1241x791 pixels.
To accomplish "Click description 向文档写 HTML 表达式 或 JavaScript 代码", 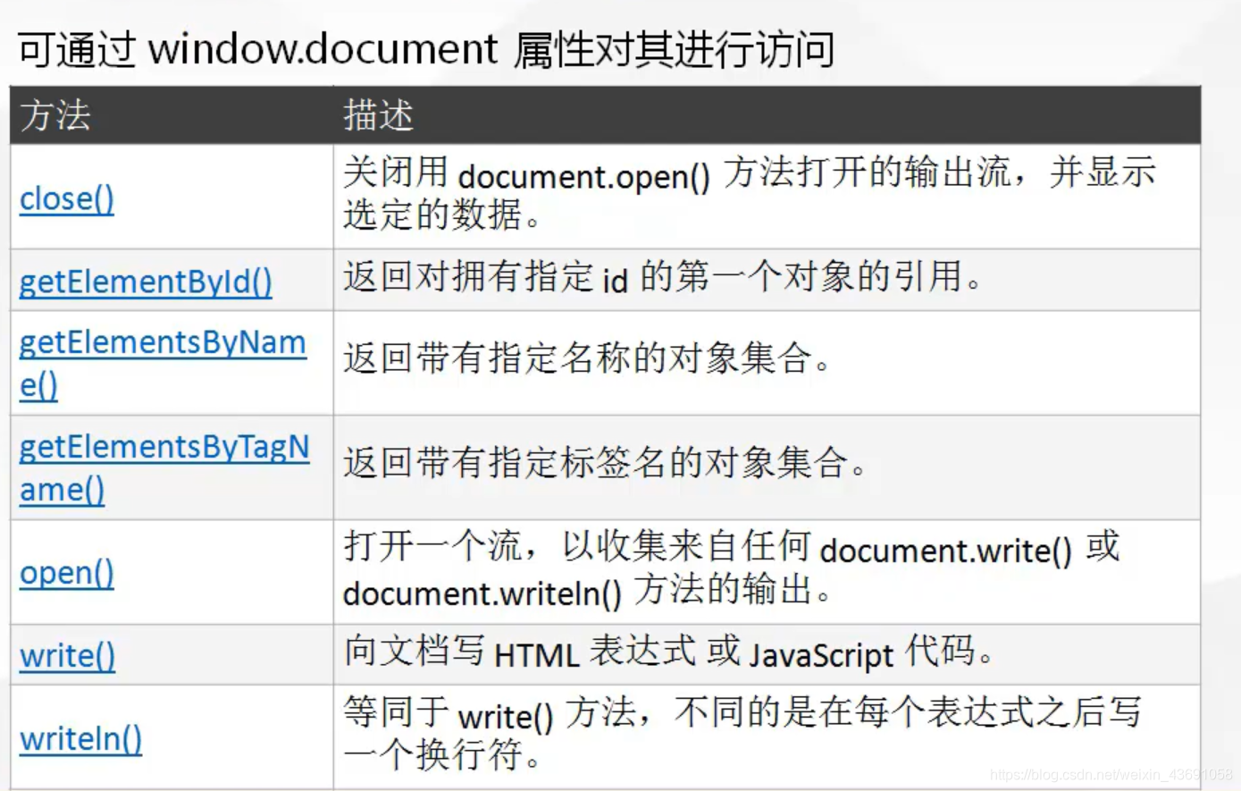I will coord(668,652).
